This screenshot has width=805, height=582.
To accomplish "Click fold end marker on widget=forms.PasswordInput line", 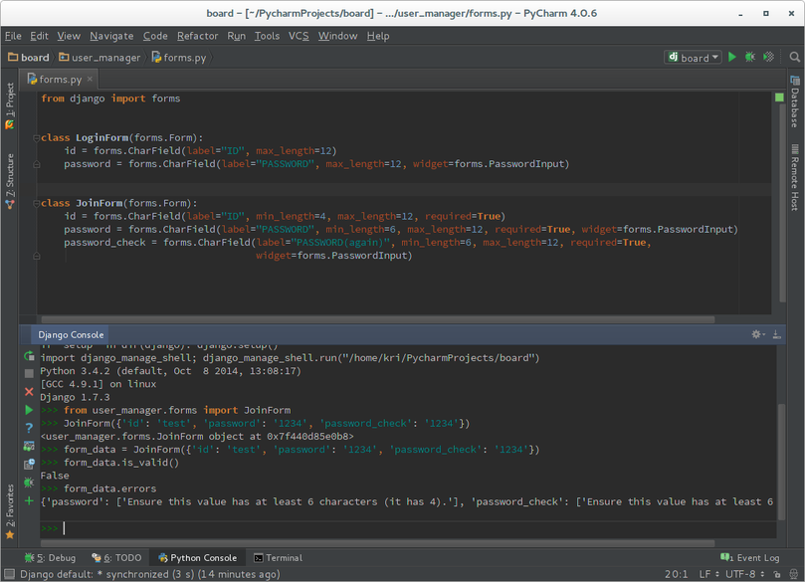I will tap(37, 256).
